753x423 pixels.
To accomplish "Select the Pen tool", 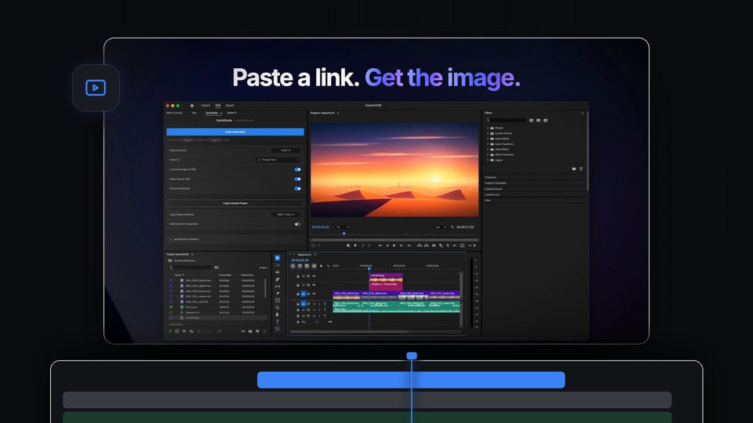I will coord(277,294).
